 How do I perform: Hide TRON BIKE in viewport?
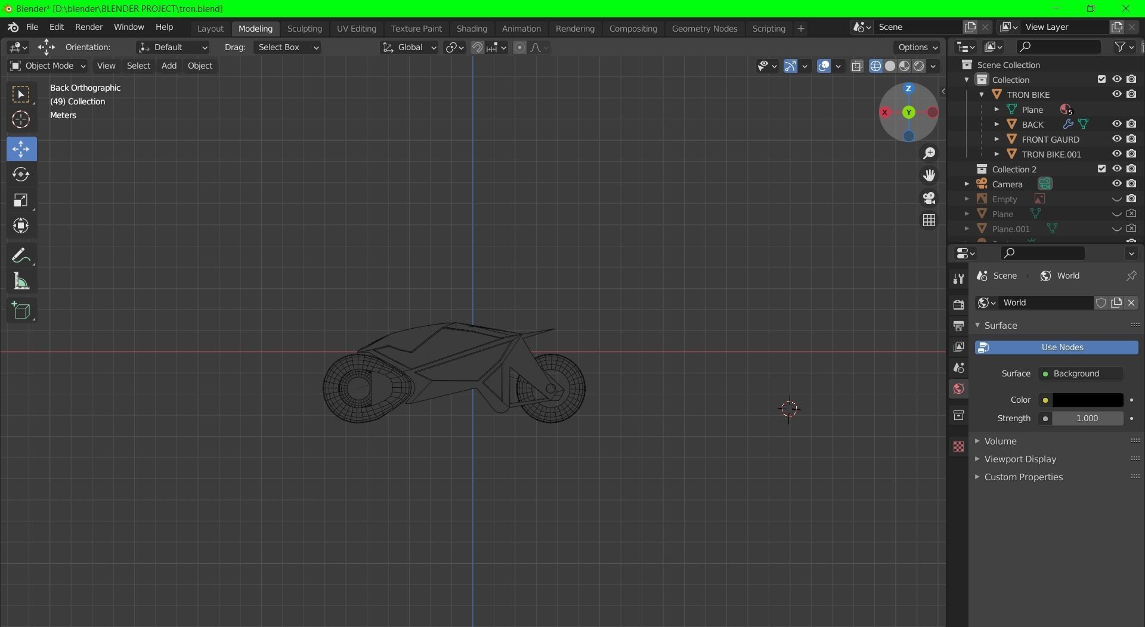(x=1116, y=94)
